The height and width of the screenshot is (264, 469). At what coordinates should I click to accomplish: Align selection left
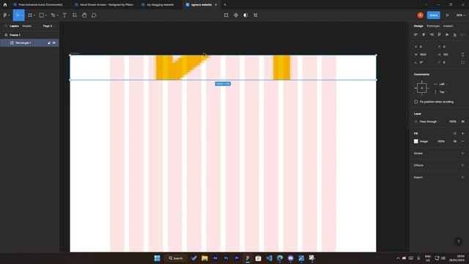(416, 35)
